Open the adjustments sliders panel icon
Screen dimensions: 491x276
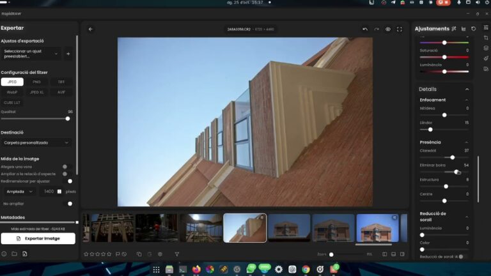486,27
